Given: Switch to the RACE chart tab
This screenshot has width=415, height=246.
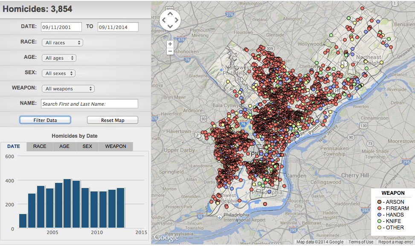Looking at the screenshot, I should coord(40,146).
